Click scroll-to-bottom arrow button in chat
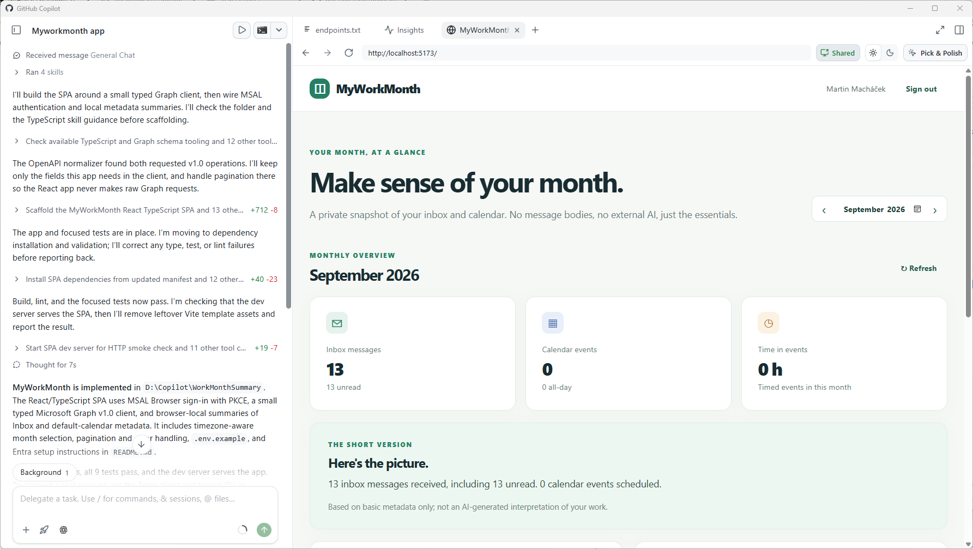The image size is (973, 549). (141, 444)
